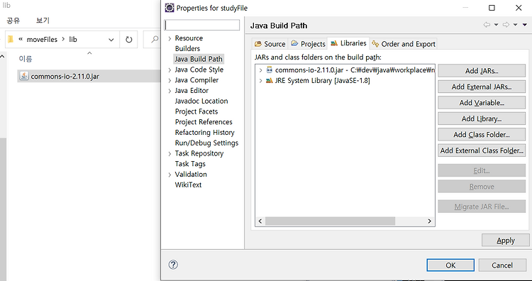Open forward history dropdown arrow
The height and width of the screenshot is (281, 532).
[515, 25]
